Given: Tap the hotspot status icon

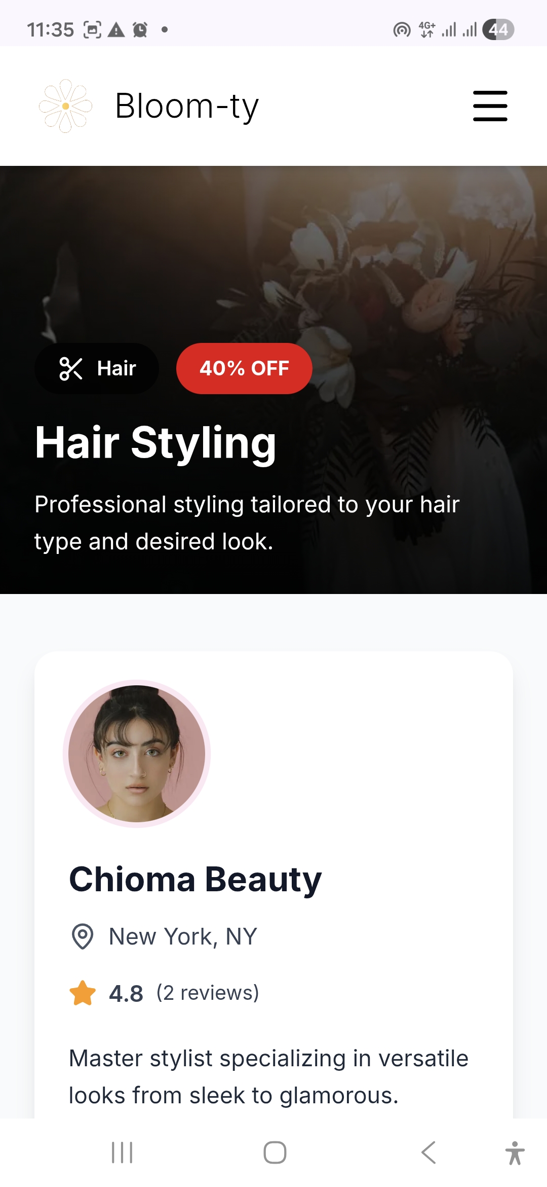Looking at the screenshot, I should [402, 30].
